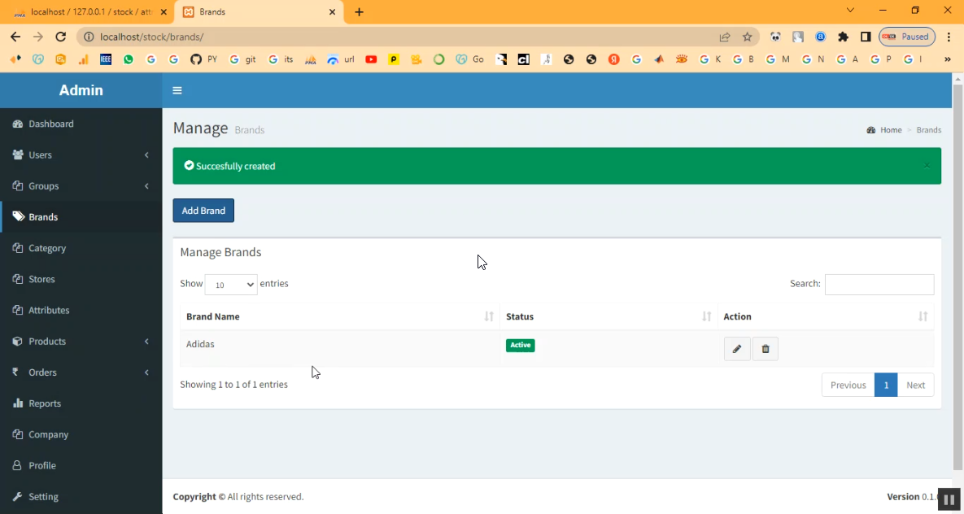Viewport: 964px width, 514px height.
Task: Click the Add Brand button
Action: 203,211
